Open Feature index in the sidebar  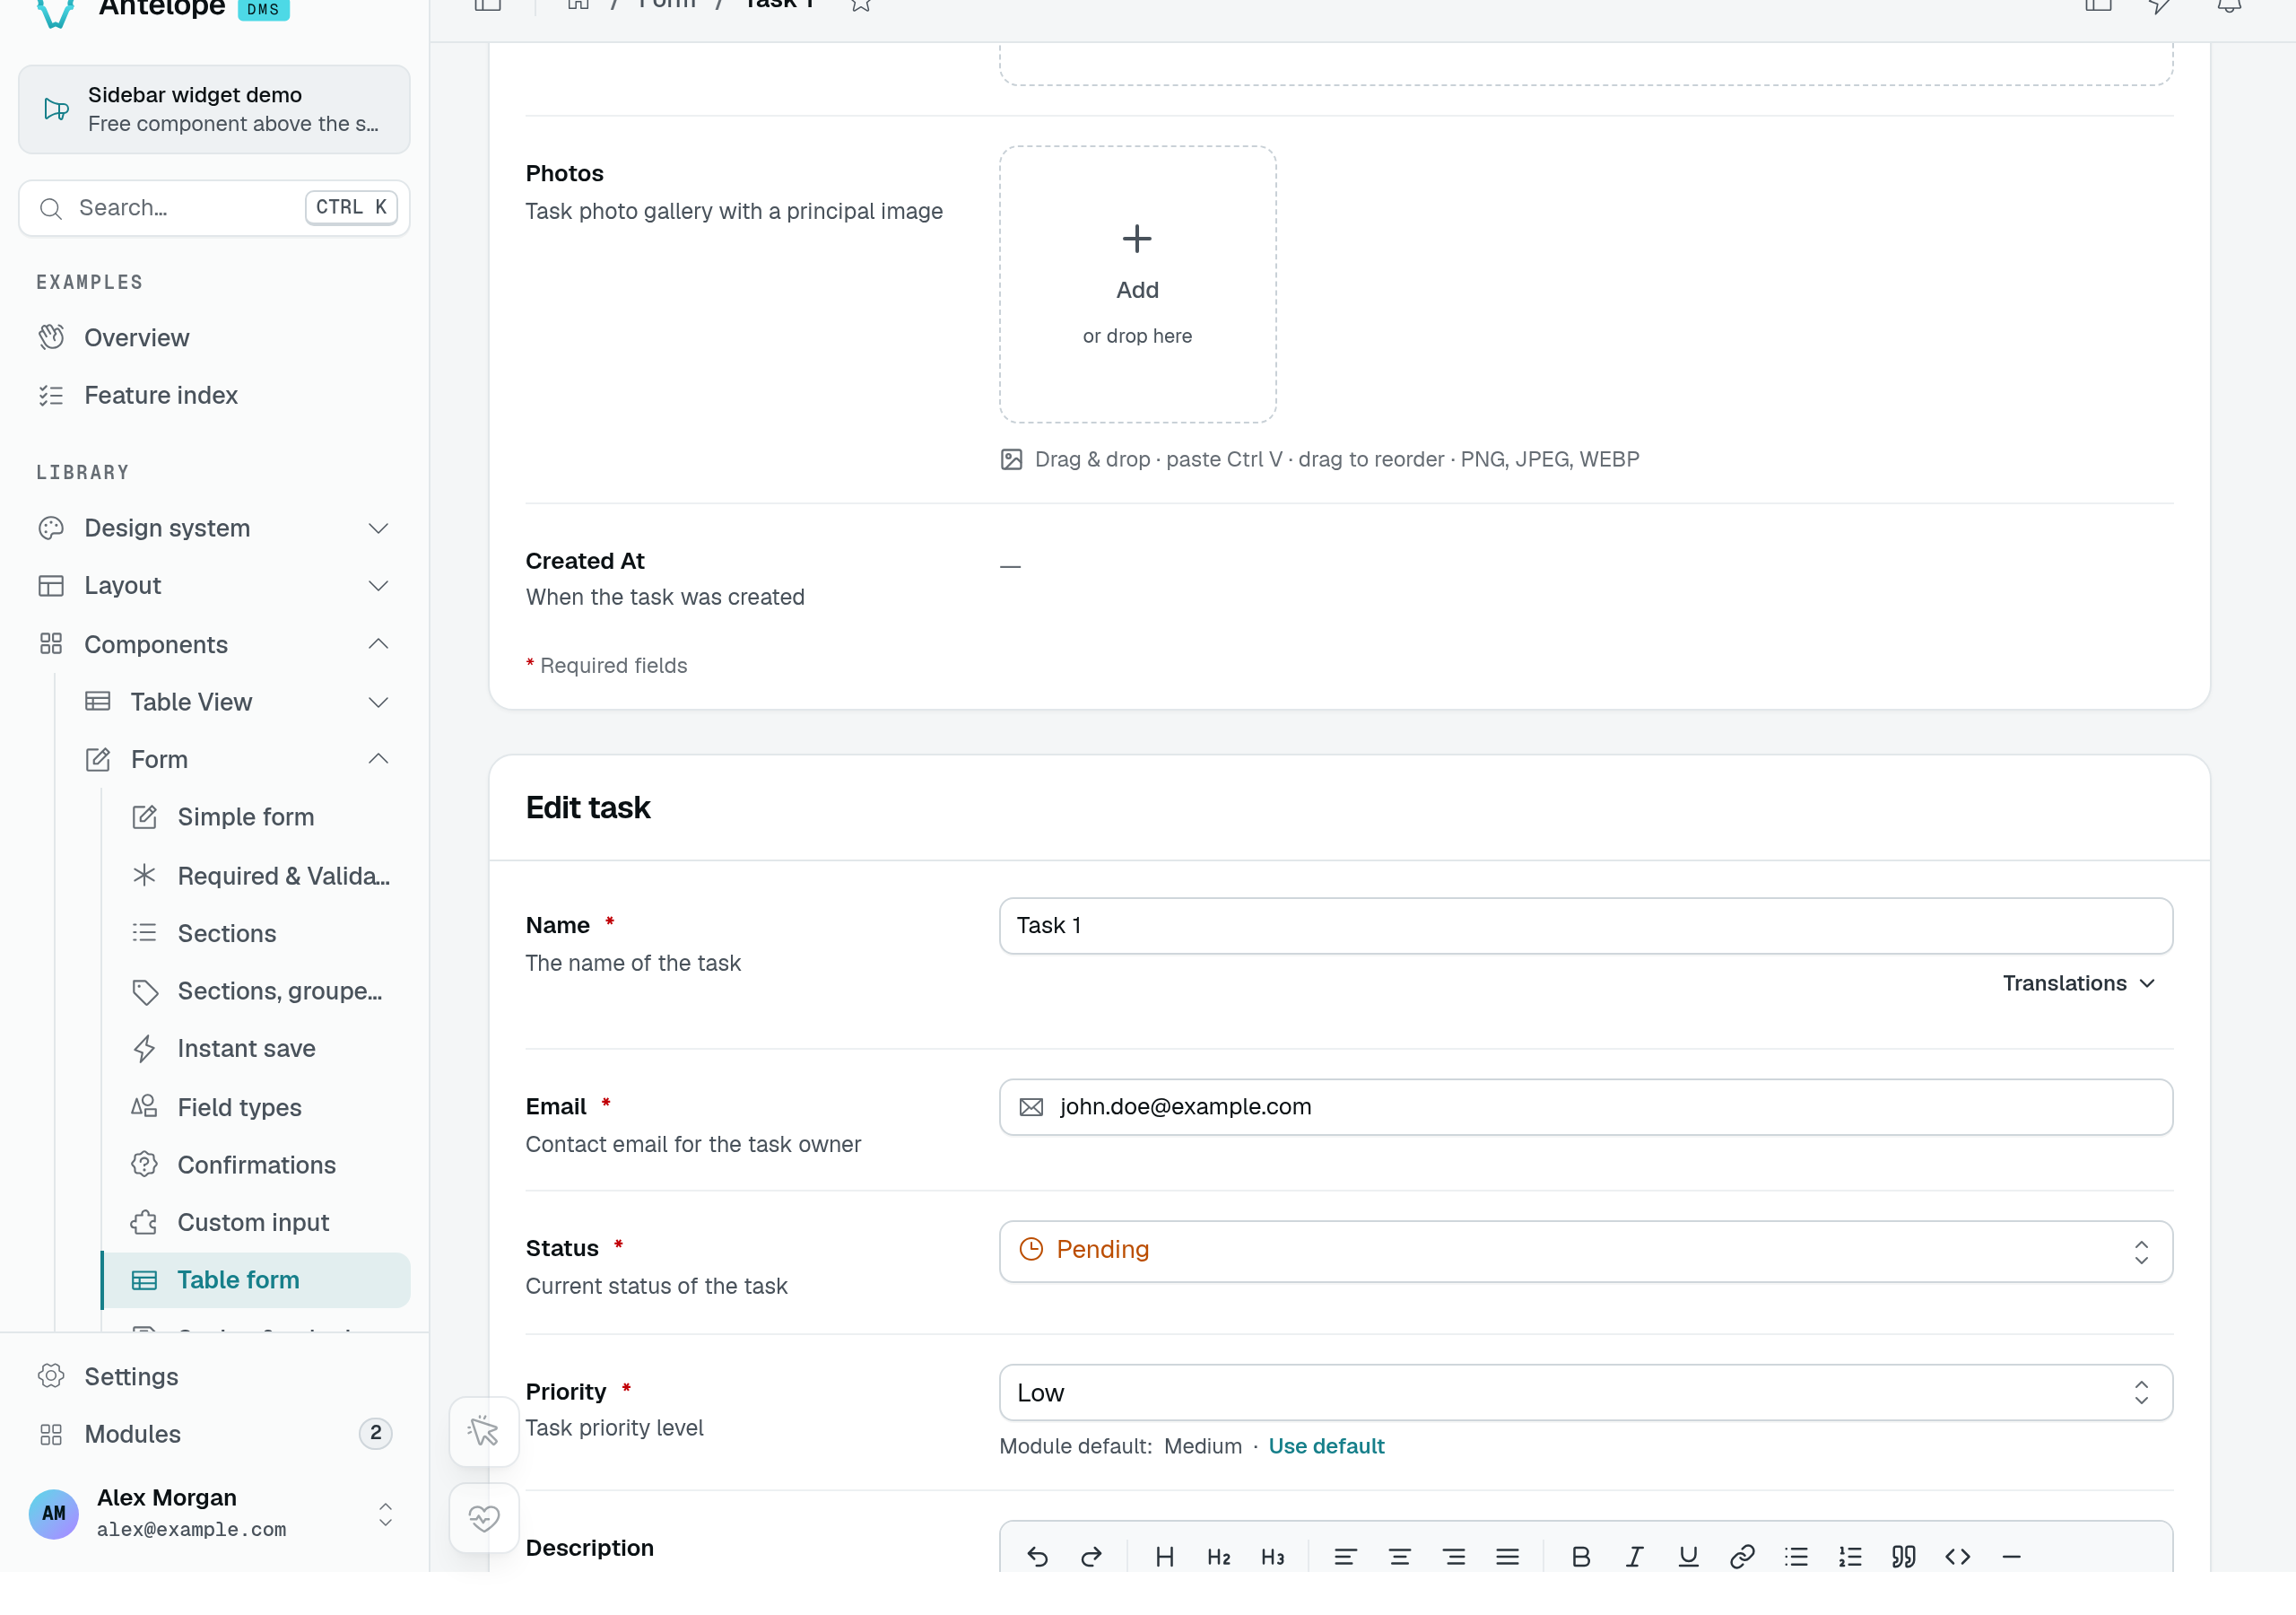coord(214,396)
